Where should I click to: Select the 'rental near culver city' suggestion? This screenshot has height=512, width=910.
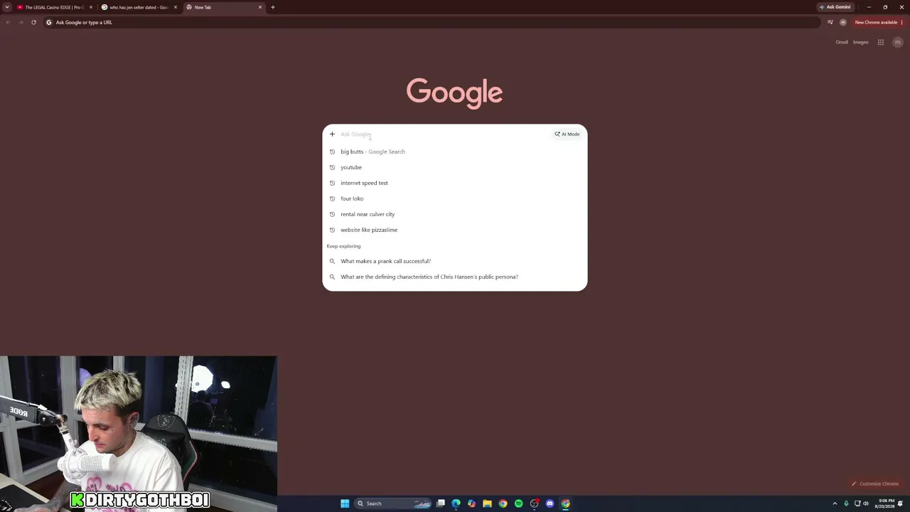pyautogui.click(x=455, y=214)
